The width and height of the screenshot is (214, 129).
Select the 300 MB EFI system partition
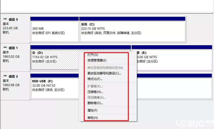pos(55,31)
